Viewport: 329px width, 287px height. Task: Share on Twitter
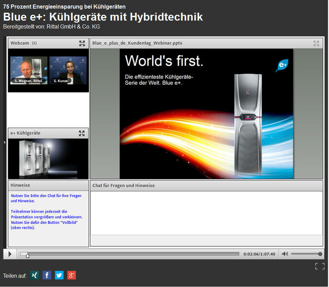(59, 275)
